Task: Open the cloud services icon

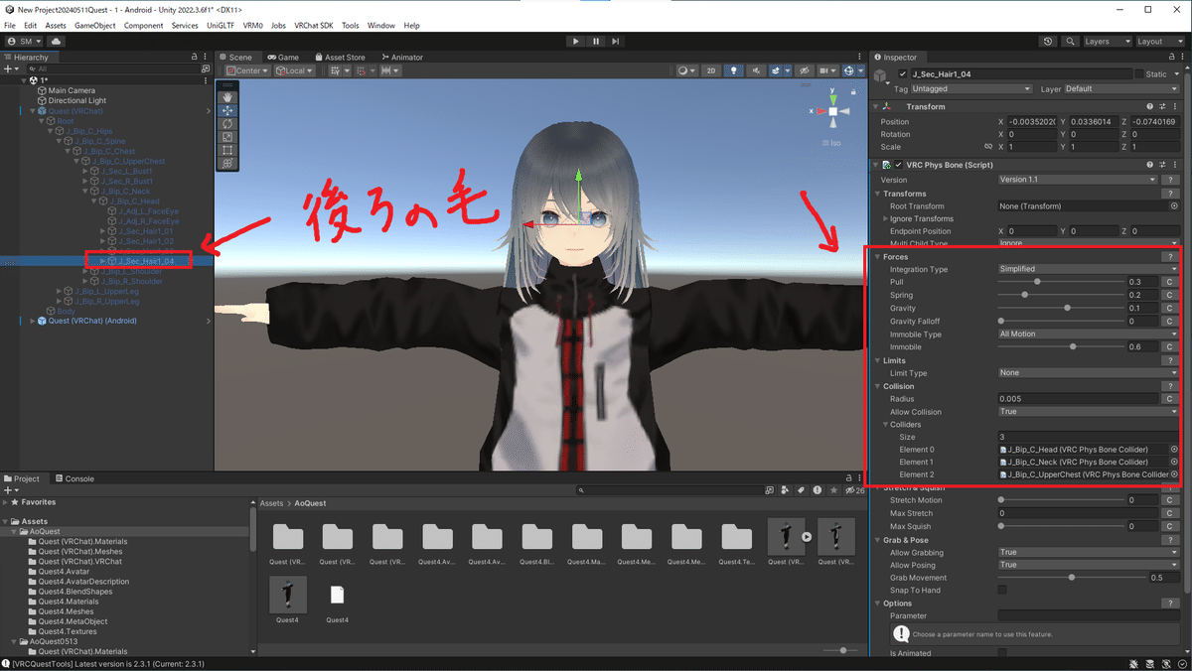Action: [x=56, y=42]
